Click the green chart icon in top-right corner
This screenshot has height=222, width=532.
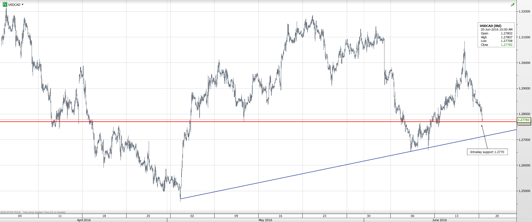tap(513, 5)
